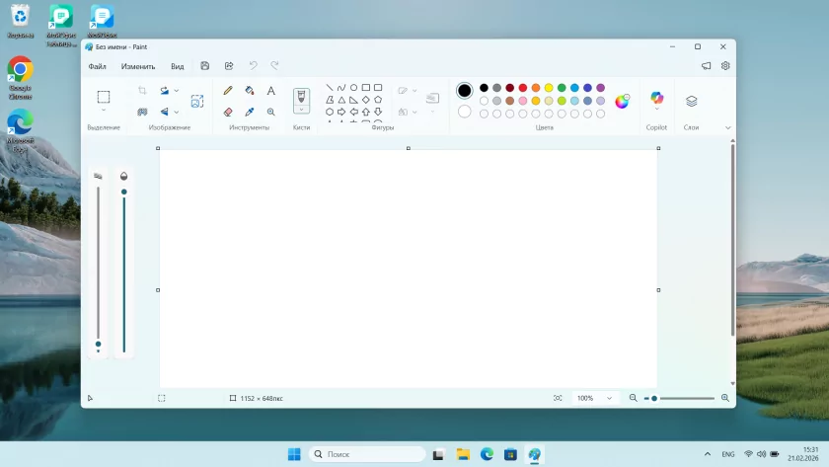Image resolution: width=829 pixels, height=467 pixels.
Task: Open the Вид menu
Action: pos(177,66)
